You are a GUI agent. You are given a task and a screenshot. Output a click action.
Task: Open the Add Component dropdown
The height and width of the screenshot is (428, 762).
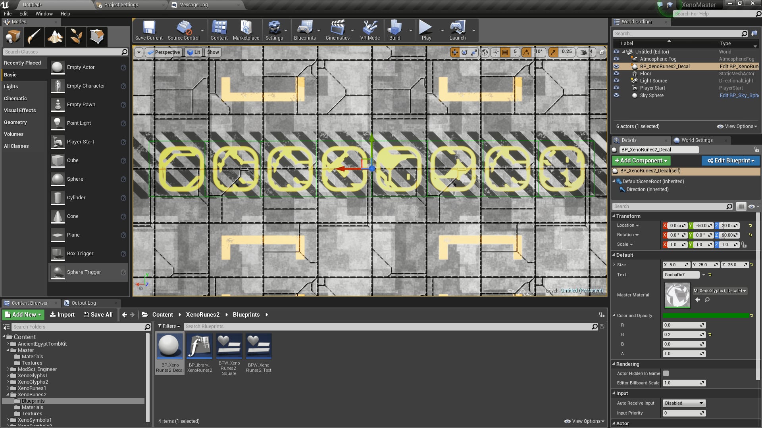641,160
